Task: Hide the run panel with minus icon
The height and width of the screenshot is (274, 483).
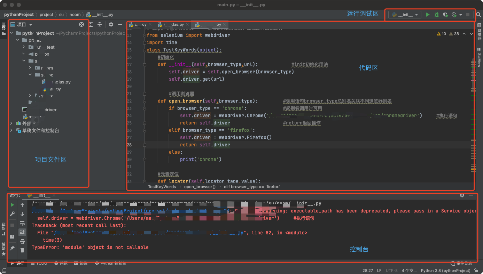Action: [471, 195]
